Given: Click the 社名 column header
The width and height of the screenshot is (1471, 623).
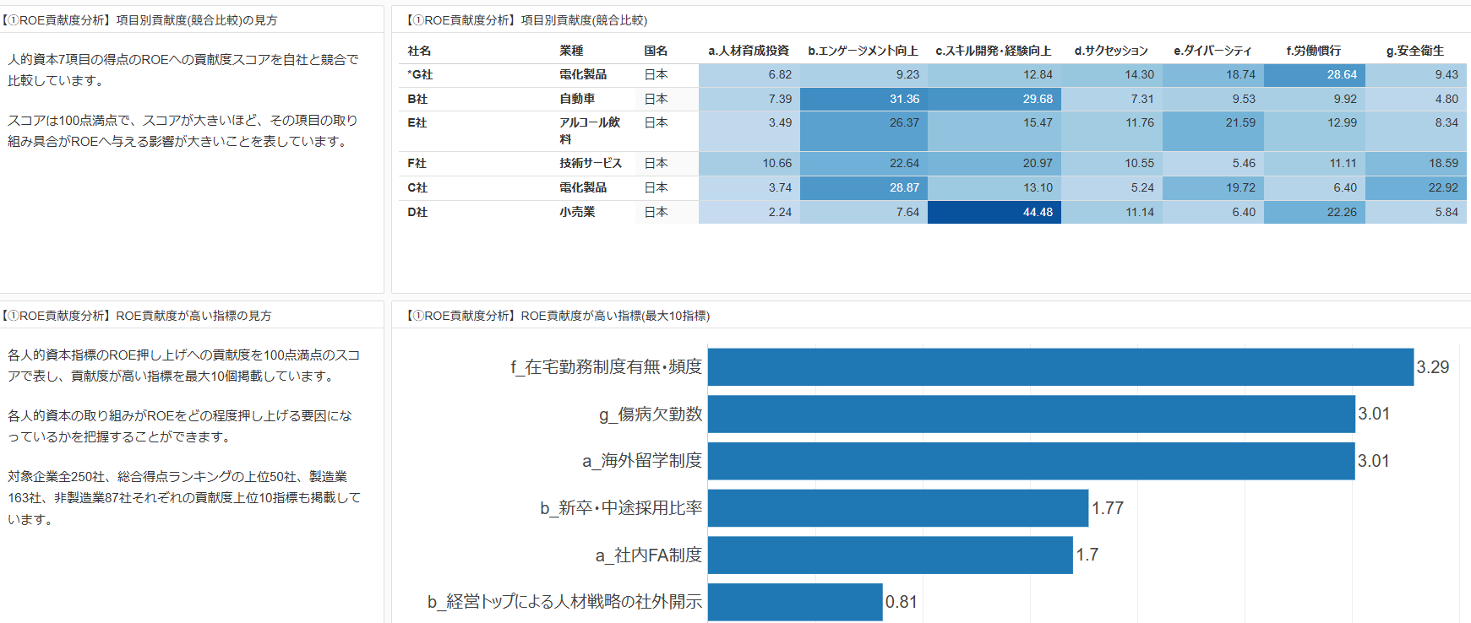Looking at the screenshot, I should pyautogui.click(x=419, y=51).
